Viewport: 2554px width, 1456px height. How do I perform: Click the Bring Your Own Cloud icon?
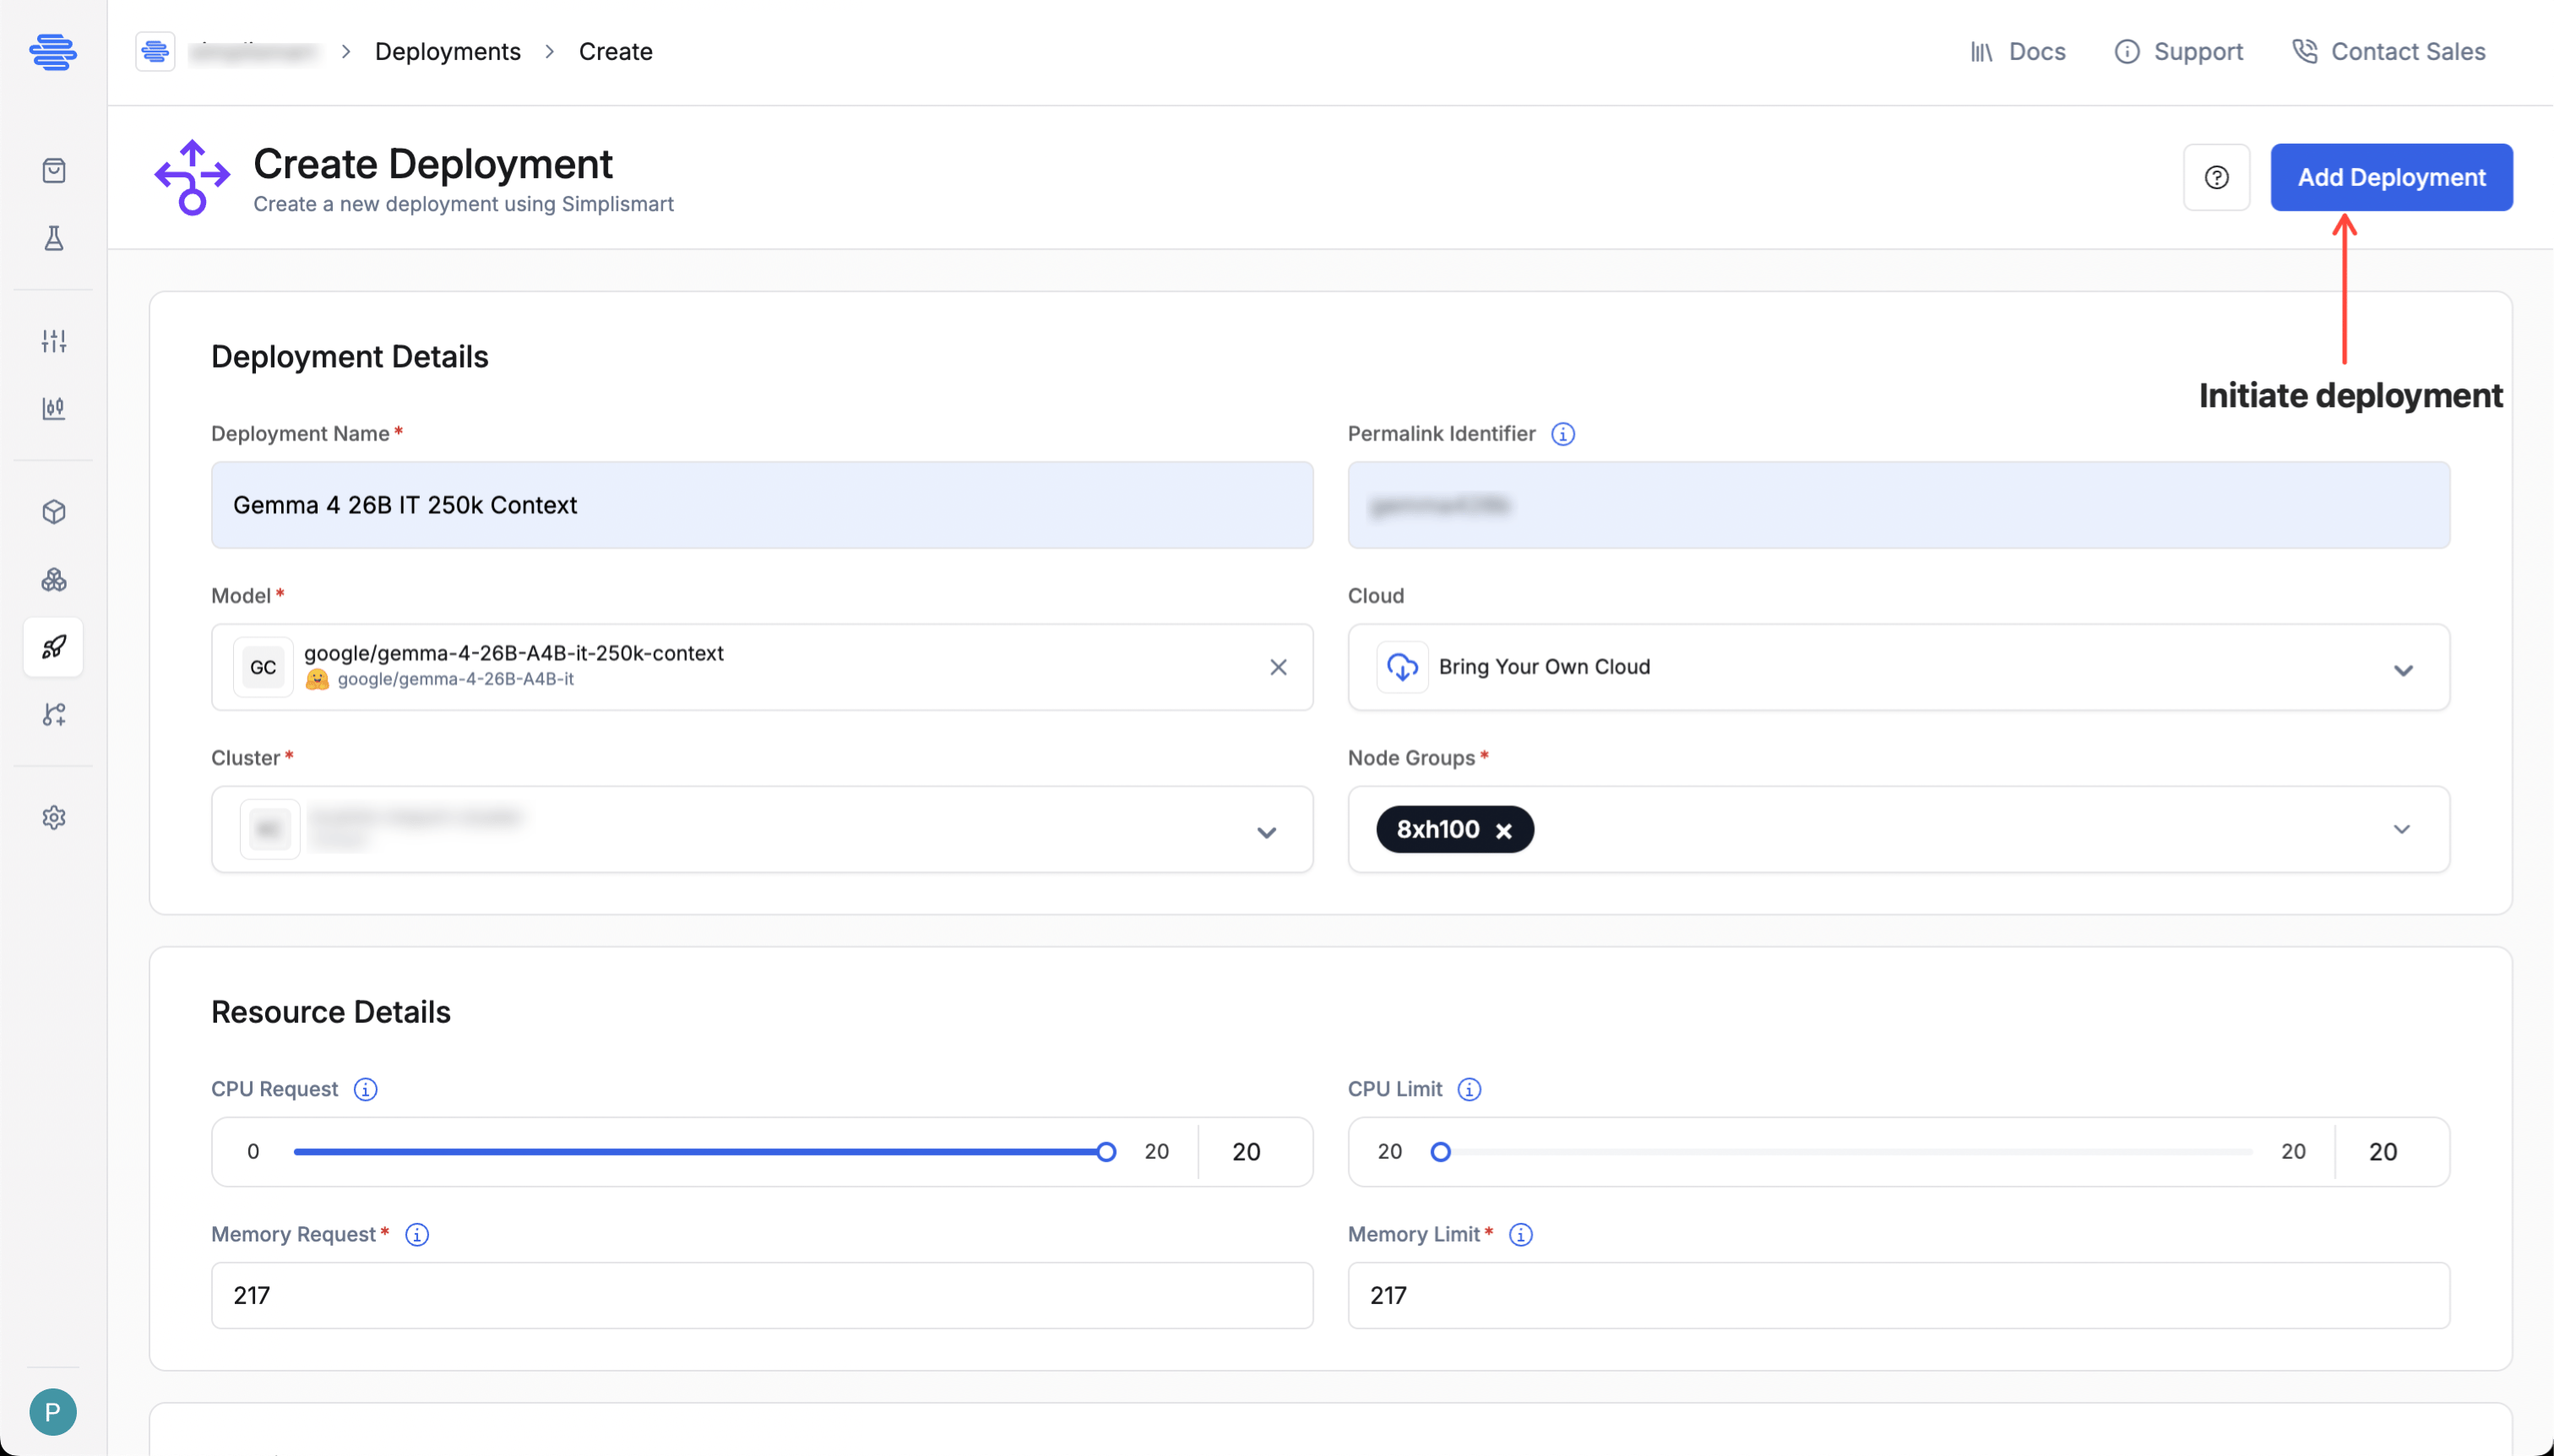pyautogui.click(x=1402, y=667)
